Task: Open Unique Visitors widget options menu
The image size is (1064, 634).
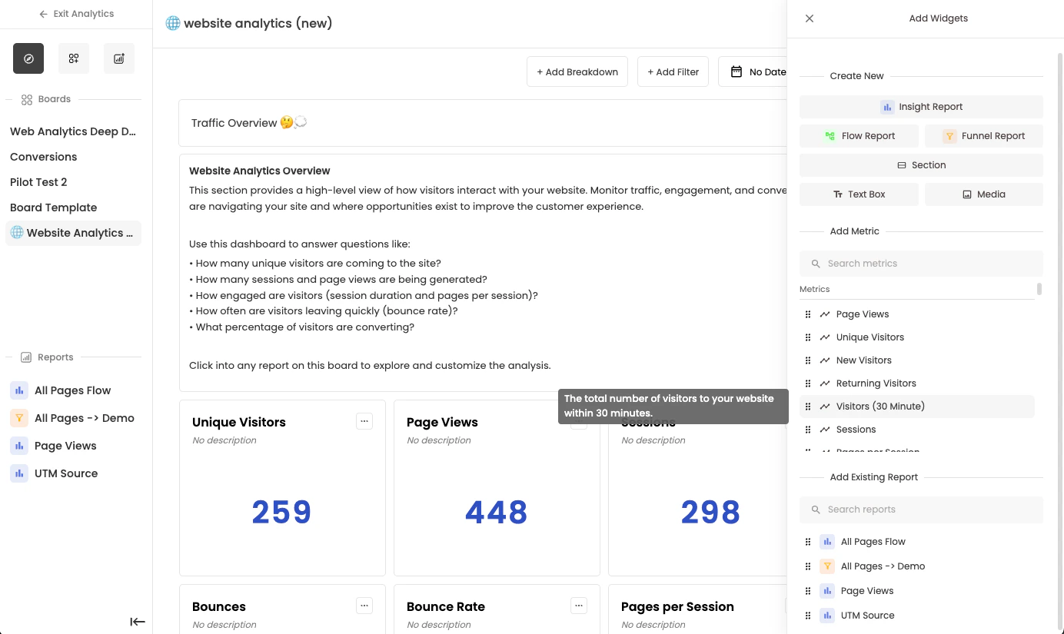Action: (x=364, y=420)
